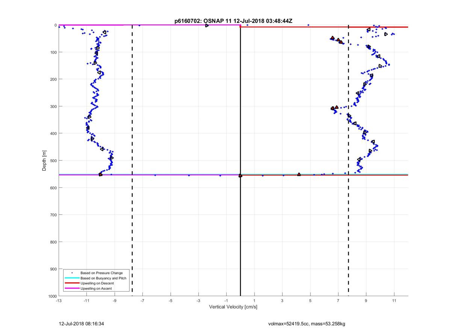Click the '5' x-axis tick label
Image resolution: width=451 pixels, height=333 pixels.
click(x=310, y=301)
